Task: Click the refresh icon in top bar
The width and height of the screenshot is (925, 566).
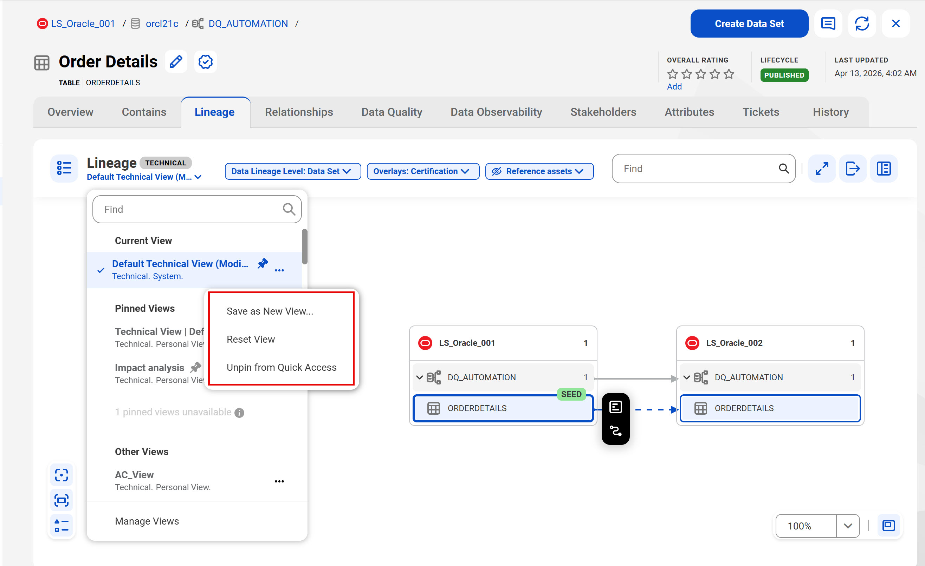Action: pyautogui.click(x=861, y=24)
